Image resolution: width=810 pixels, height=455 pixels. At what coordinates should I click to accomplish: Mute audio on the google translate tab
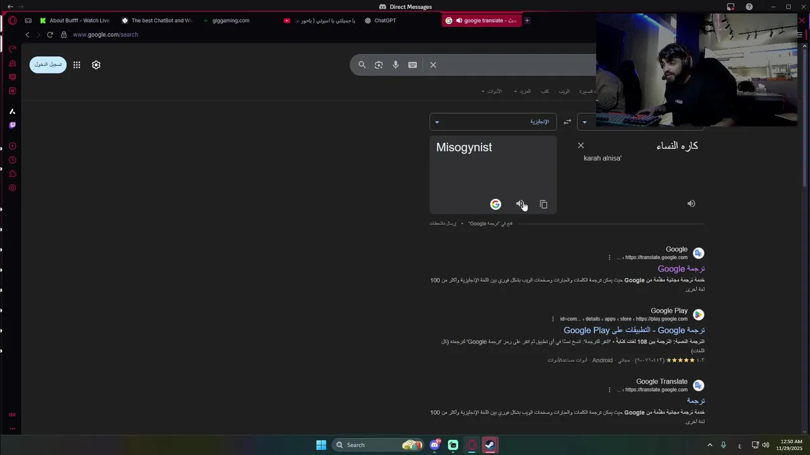(x=459, y=20)
